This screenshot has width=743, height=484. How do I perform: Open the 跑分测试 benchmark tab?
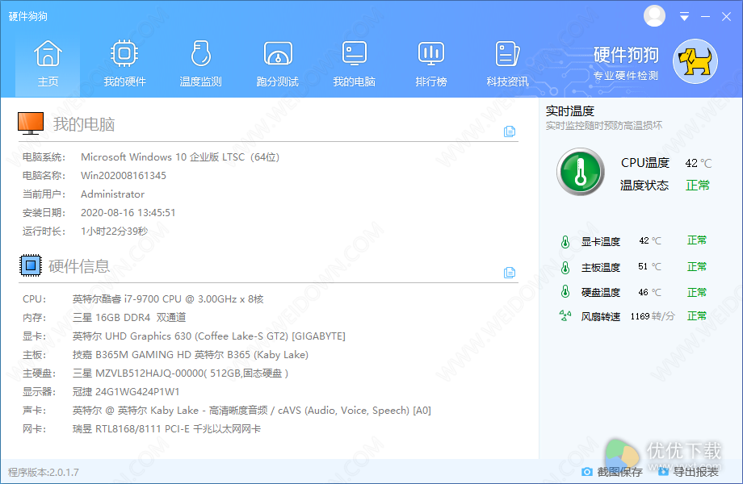(278, 64)
